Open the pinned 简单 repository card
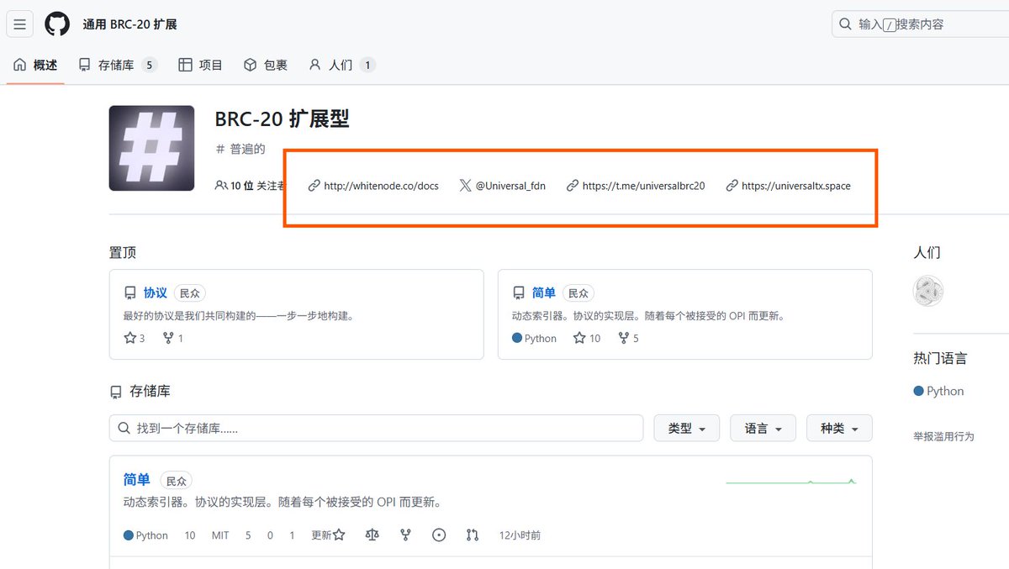The image size is (1009, 569). tap(543, 292)
